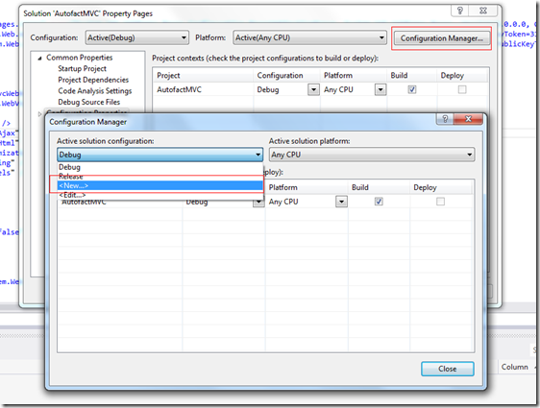Close the Configuration Manager dialog
Screen dimensions: 540x408
pos(448,369)
